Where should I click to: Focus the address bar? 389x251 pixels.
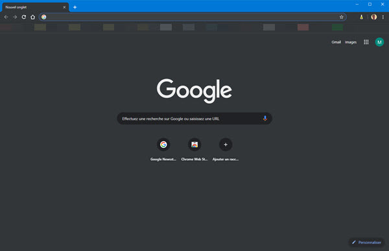pos(193,17)
